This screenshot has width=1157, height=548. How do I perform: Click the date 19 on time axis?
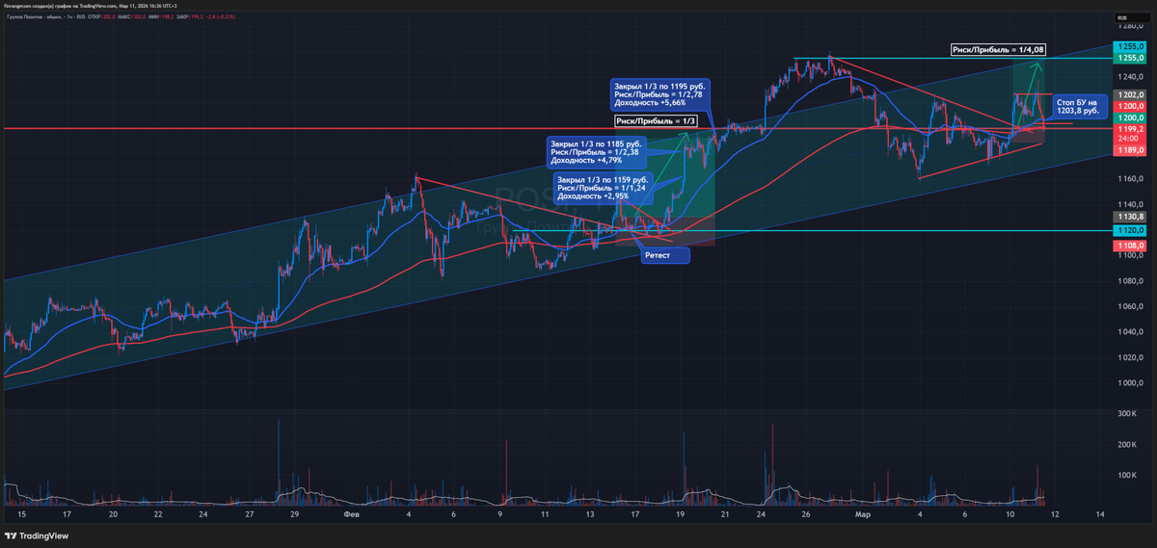click(680, 515)
